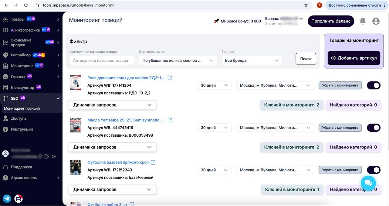Click Ключей в мониторинге 2 for Реле давления

pyautogui.click(x=292, y=105)
